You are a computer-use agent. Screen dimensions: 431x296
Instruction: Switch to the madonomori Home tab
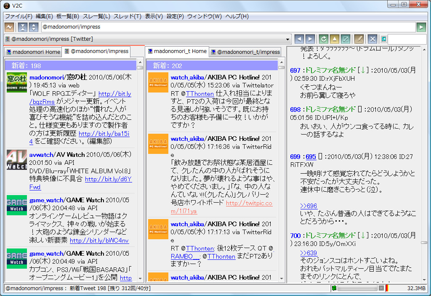click(32, 52)
